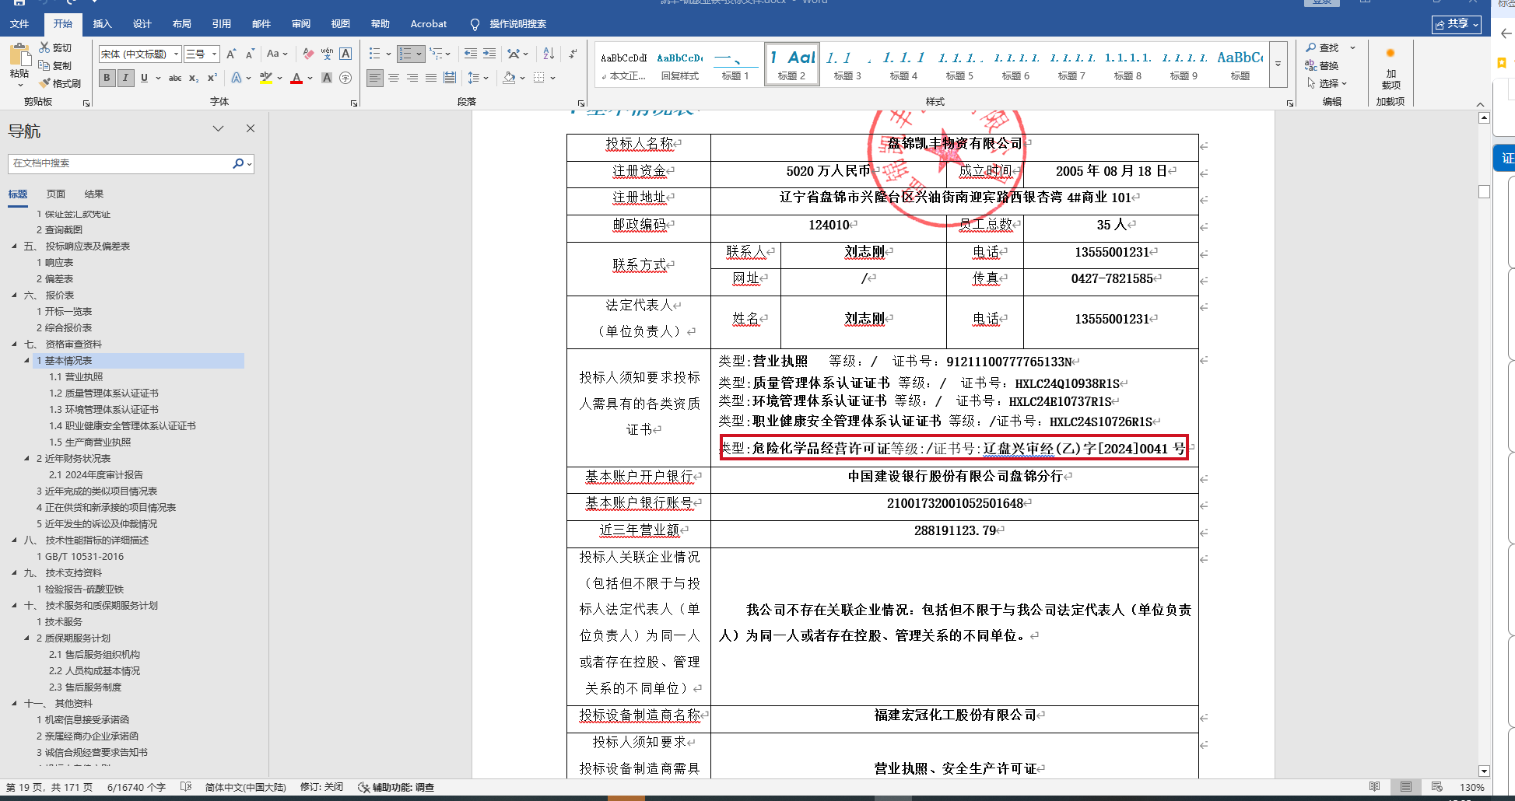Open the Change Case (Aa) dropdown
The height and width of the screenshot is (801, 1515).
click(277, 54)
